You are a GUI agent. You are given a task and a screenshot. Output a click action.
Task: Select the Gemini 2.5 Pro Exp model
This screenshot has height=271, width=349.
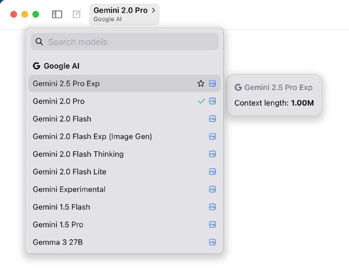[x=124, y=83]
